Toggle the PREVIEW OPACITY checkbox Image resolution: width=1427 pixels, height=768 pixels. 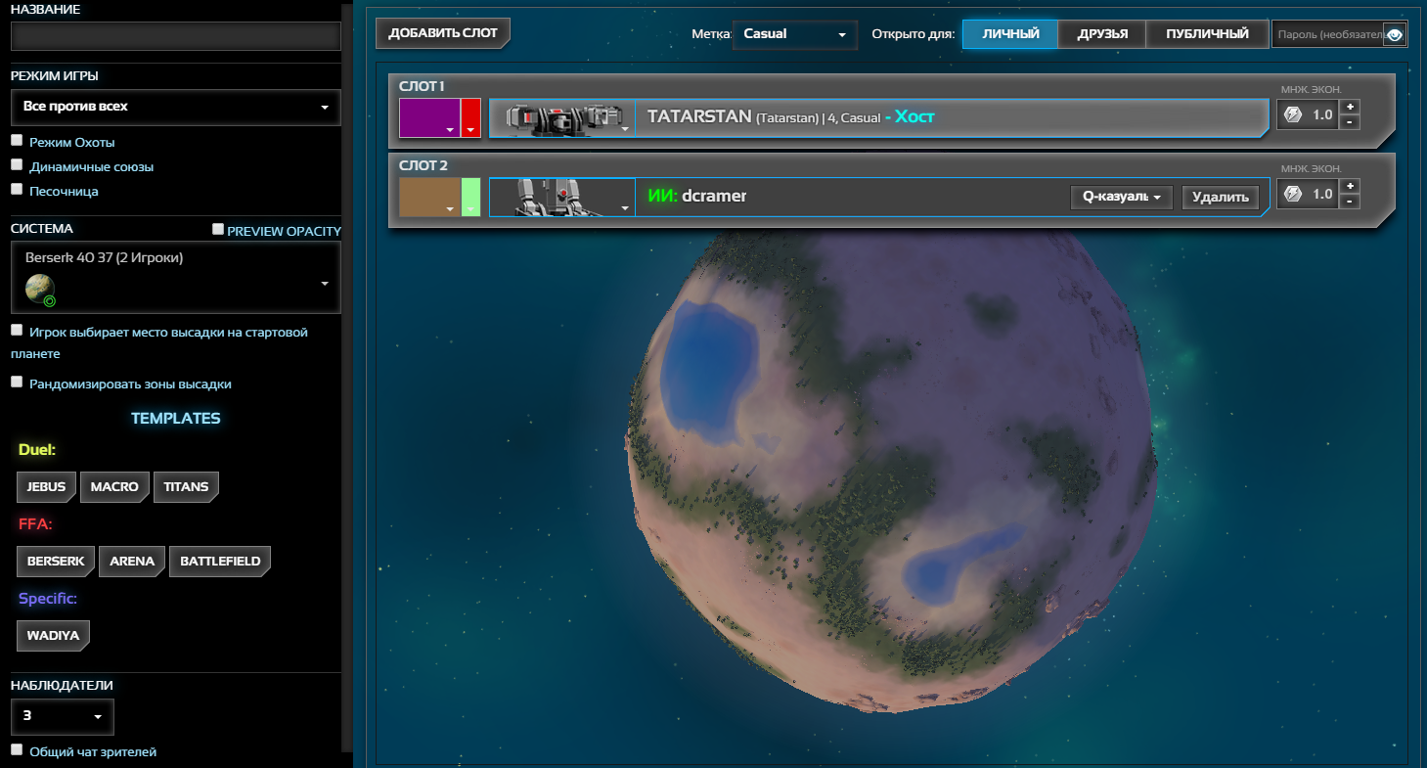[218, 229]
